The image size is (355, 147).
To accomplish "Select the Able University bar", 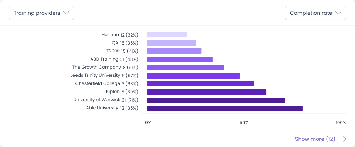I will (x=225, y=108).
